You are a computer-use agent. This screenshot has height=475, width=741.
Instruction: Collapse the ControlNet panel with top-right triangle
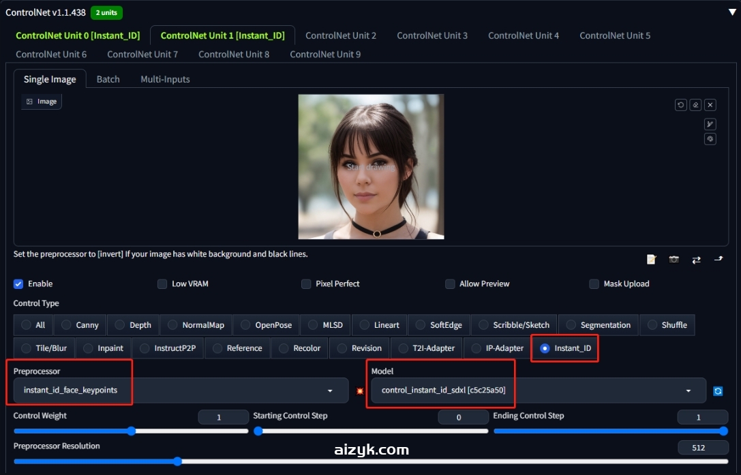(732, 12)
